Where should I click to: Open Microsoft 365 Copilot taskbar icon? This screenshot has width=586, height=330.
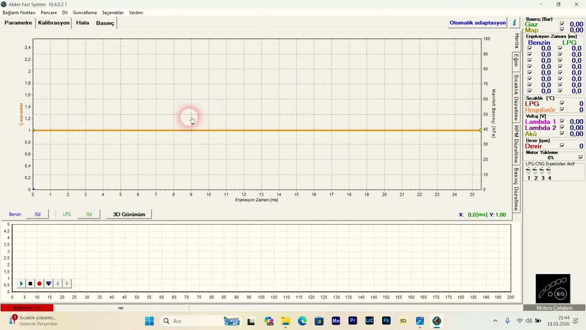[269, 321]
